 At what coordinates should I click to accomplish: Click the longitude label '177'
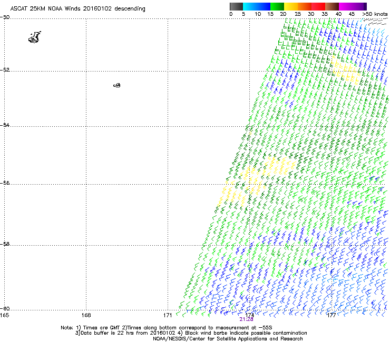pos(331,315)
